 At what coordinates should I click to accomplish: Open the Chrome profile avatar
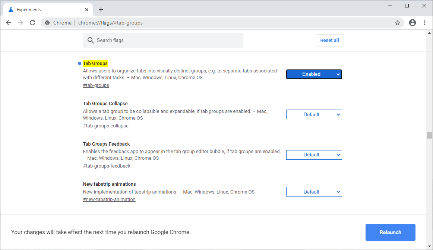(412, 23)
